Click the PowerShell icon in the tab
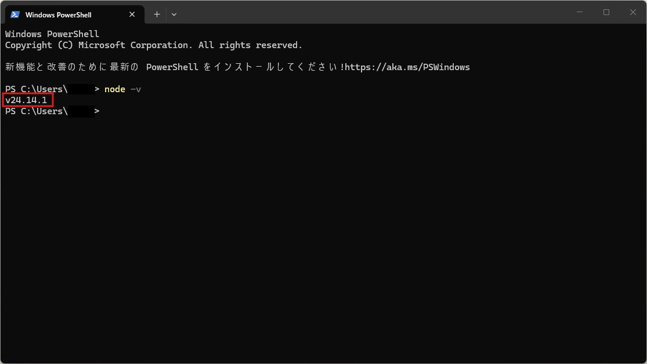Viewport: 647px width, 364px height. pos(15,14)
